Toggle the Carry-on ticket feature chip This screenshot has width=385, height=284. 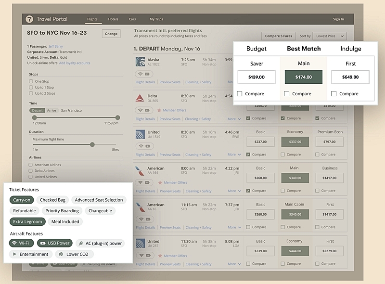[x=22, y=200]
